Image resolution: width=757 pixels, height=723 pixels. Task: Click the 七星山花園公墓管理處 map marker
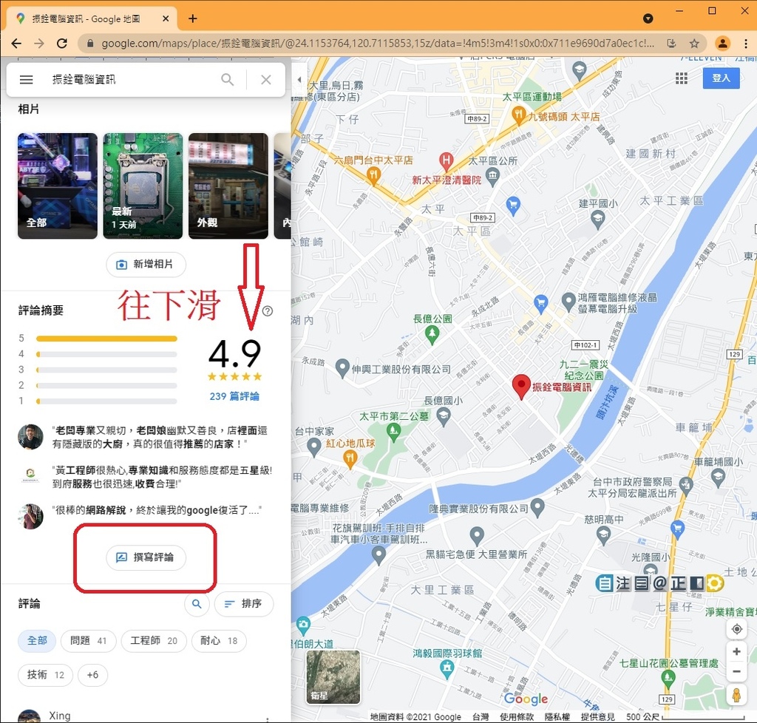click(x=668, y=679)
